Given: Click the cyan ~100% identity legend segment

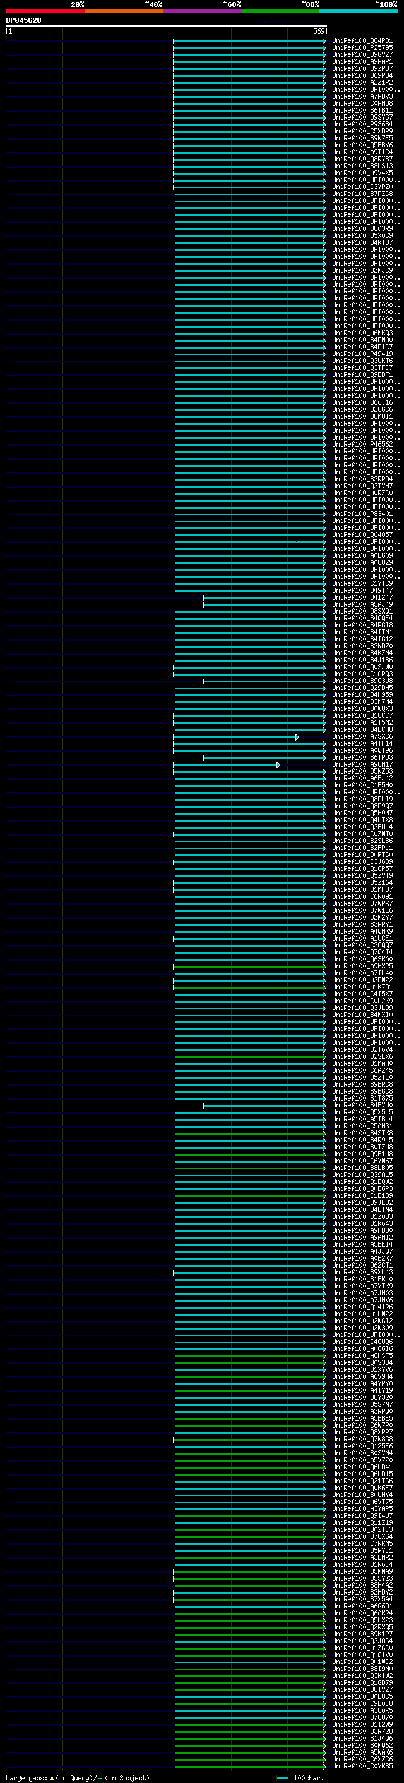Looking at the screenshot, I should (x=359, y=11).
